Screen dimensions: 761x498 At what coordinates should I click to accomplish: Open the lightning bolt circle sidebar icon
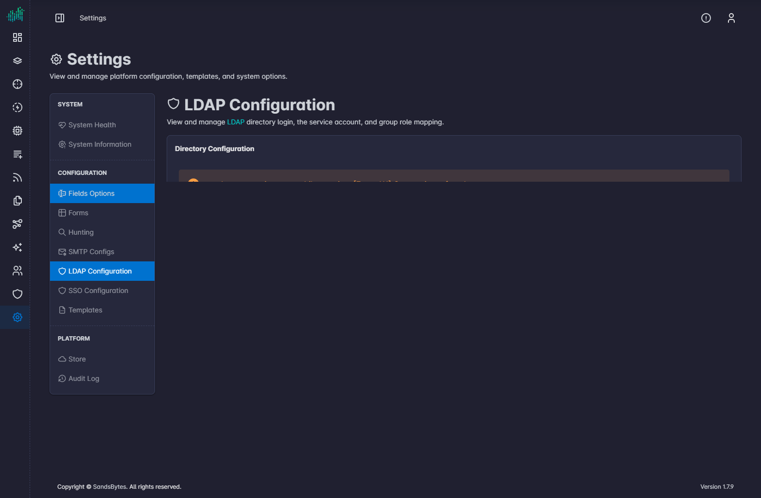tap(17, 107)
